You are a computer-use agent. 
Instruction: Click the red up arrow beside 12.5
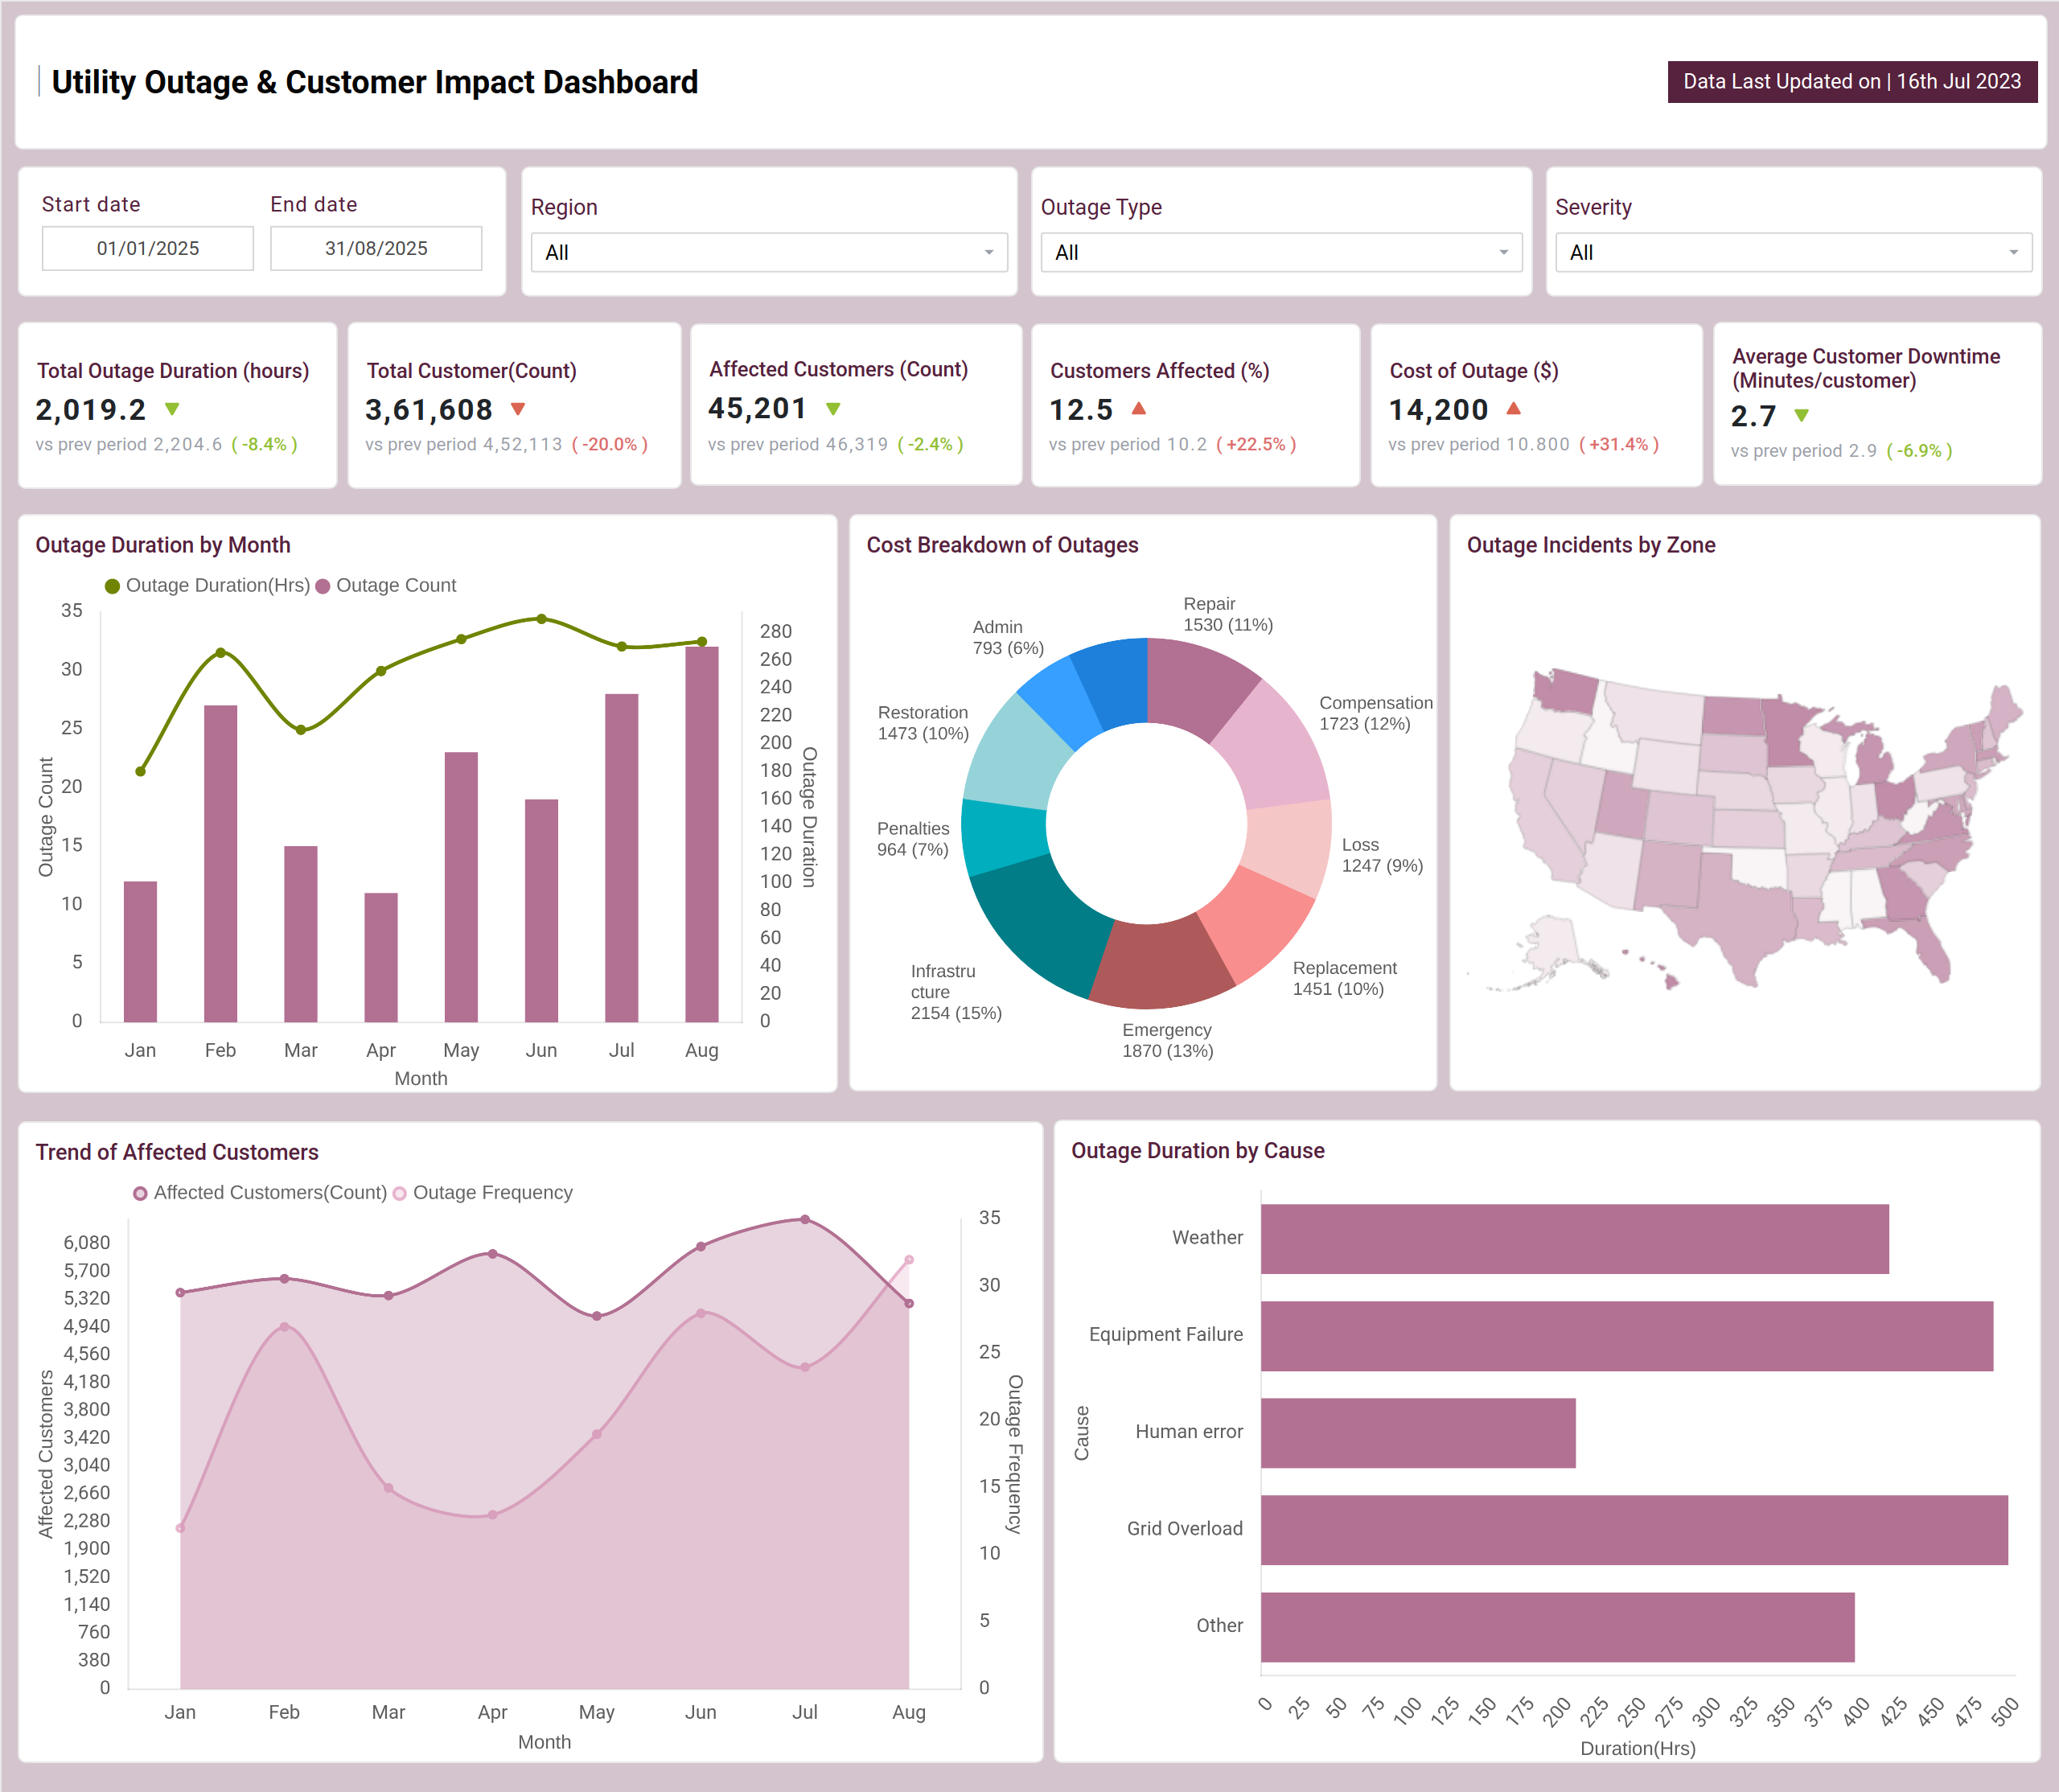click(x=1139, y=408)
